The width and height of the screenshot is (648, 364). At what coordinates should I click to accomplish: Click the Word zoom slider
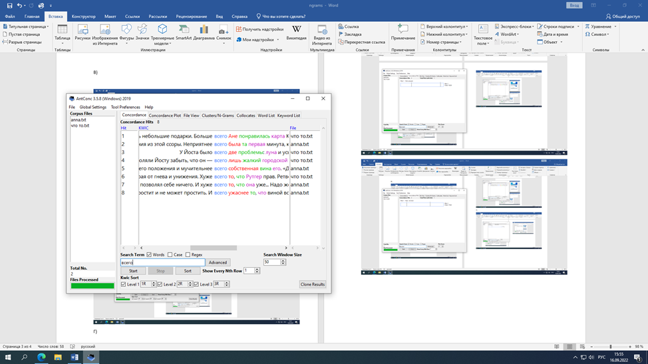(611, 347)
